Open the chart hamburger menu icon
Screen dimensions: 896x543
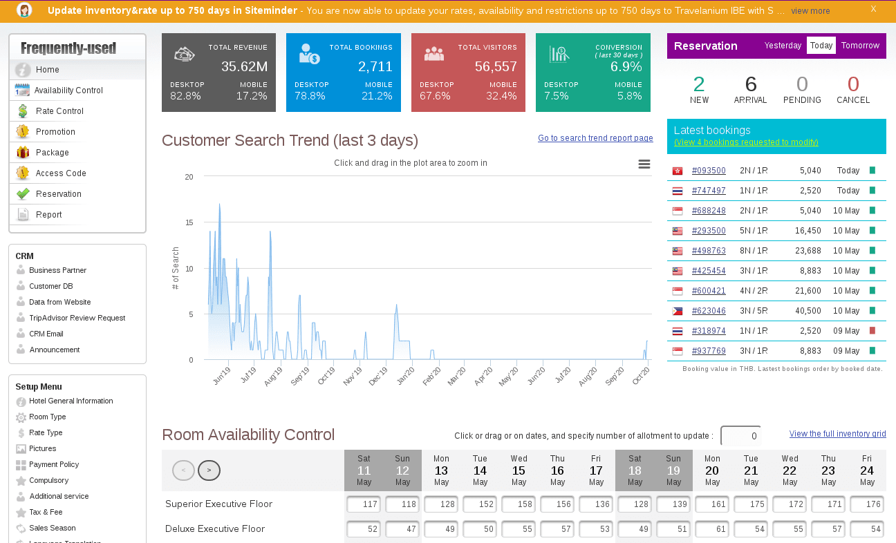[x=644, y=164]
